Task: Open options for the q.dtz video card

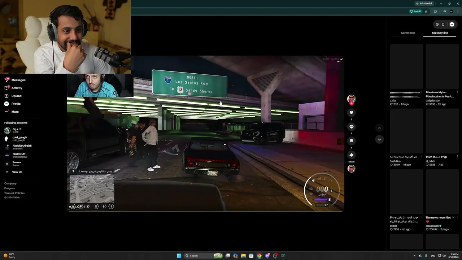Action: click(x=422, y=92)
